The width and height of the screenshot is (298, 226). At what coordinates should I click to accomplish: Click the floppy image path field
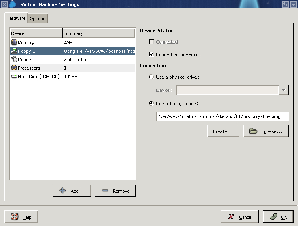pyautogui.click(x=222, y=116)
